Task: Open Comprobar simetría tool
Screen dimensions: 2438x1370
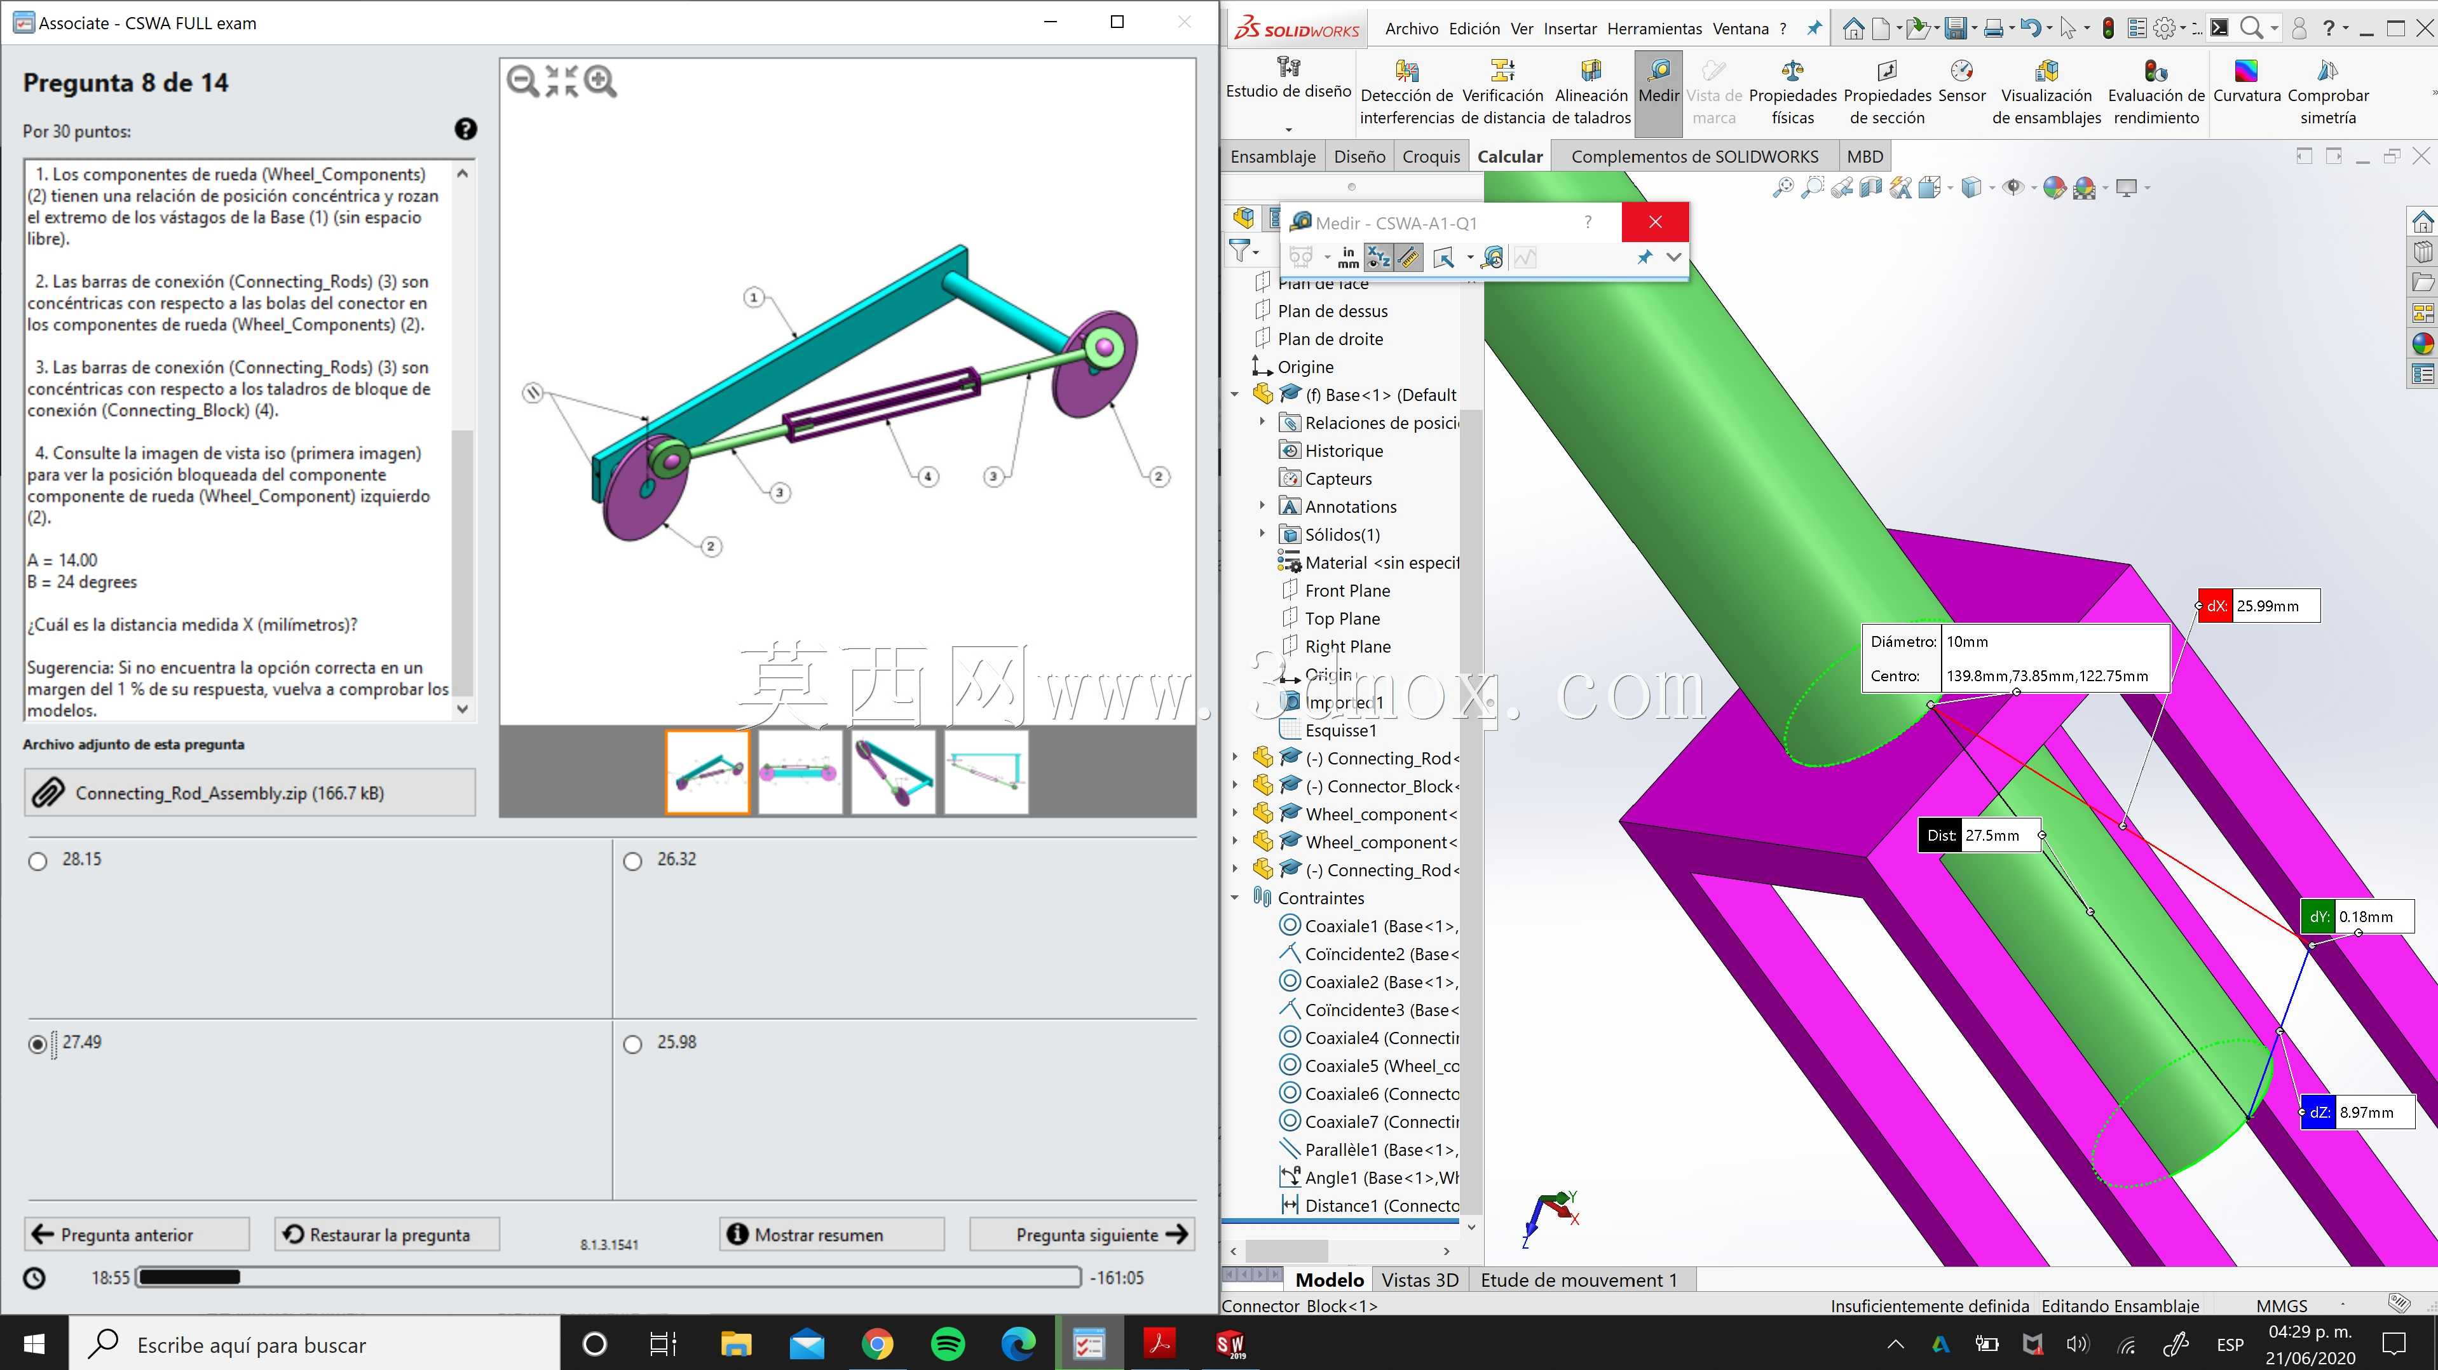Action: coord(2328,93)
